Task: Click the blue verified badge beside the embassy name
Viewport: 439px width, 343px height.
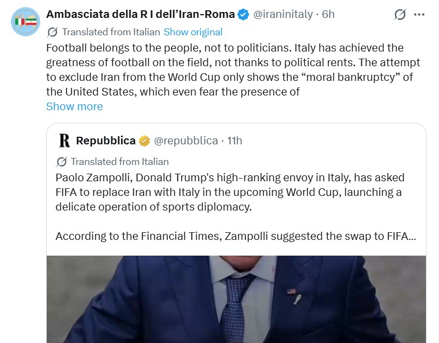Action: pyautogui.click(x=243, y=15)
